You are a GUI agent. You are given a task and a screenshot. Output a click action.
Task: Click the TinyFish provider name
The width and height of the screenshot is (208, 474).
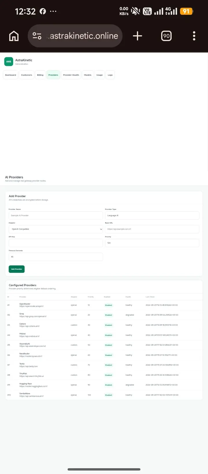pos(23,374)
